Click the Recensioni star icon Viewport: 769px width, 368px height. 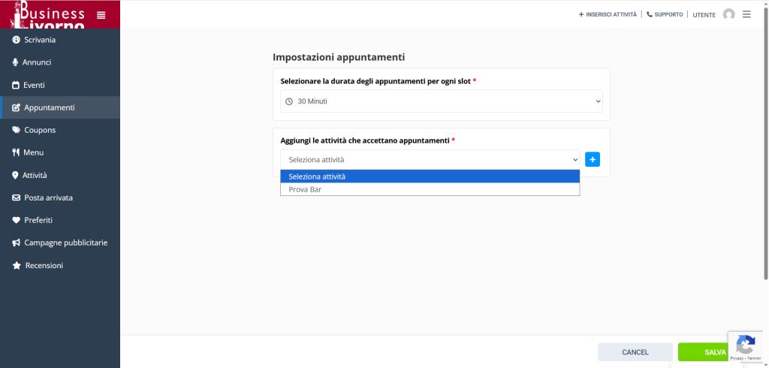[x=17, y=265]
